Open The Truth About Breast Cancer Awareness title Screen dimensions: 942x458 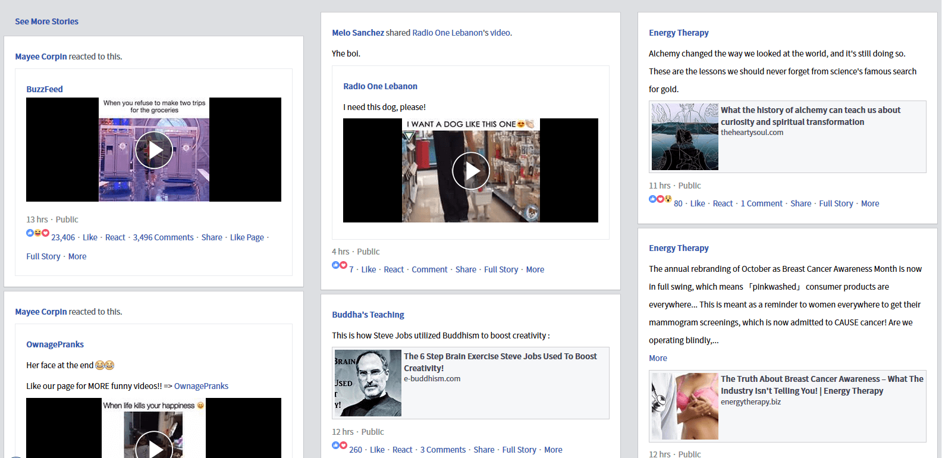[822, 385]
